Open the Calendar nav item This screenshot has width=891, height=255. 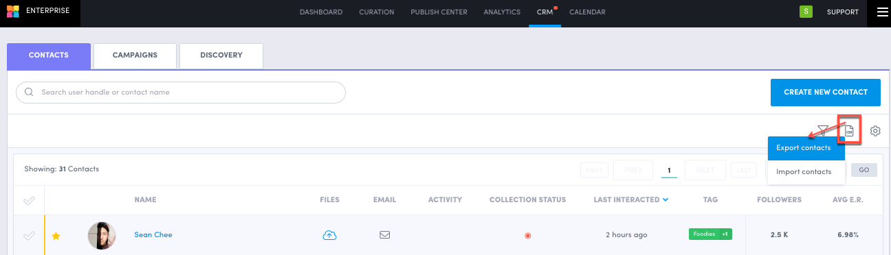click(587, 12)
